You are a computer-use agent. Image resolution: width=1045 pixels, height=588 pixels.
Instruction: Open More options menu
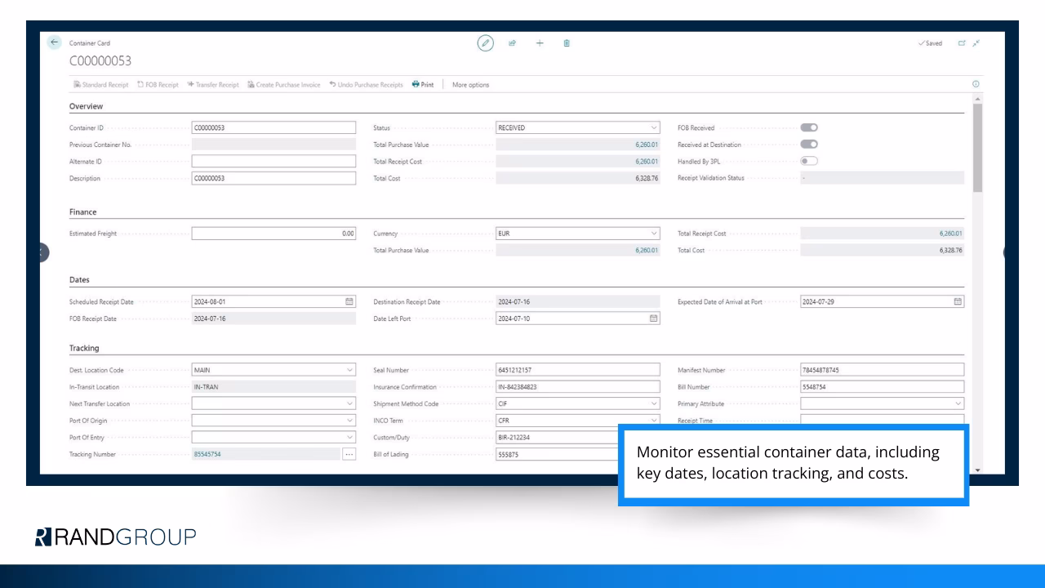(471, 84)
